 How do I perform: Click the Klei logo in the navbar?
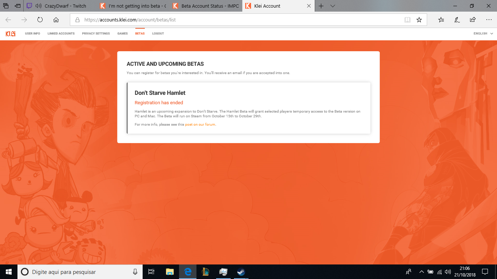[x=11, y=33]
